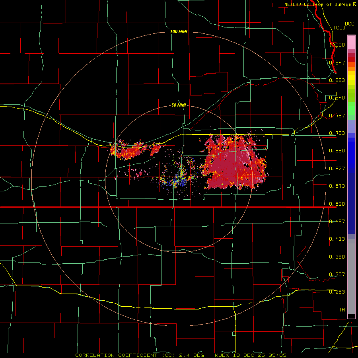The width and height of the screenshot is (358, 358).
Task: Click the bright green segment of the color bar
Action: pyautogui.click(x=351, y=109)
